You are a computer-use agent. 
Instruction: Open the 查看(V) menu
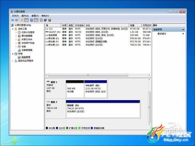(x=35, y=16)
